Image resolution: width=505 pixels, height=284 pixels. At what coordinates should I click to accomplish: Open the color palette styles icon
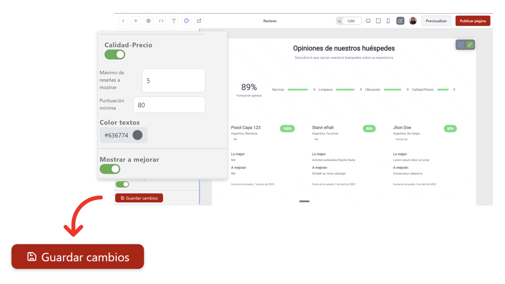point(186,21)
